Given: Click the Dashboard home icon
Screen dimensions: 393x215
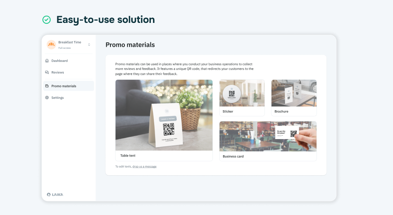Looking at the screenshot, I should click(47, 61).
